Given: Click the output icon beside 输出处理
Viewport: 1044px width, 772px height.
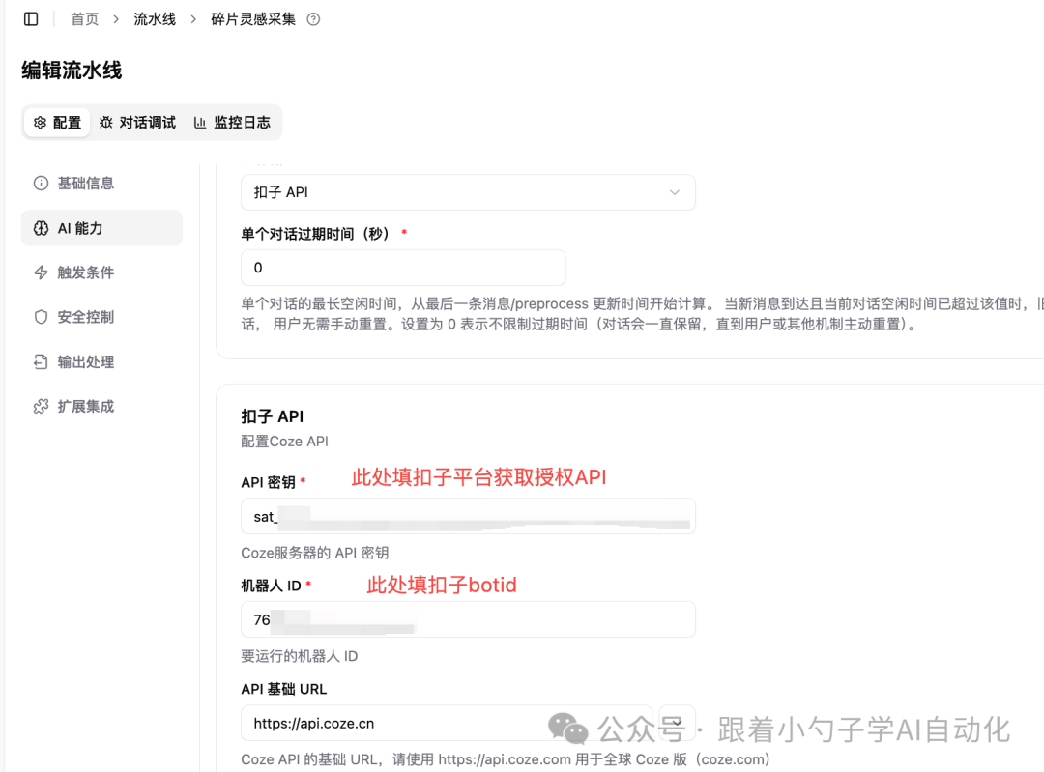Looking at the screenshot, I should pyautogui.click(x=41, y=361).
